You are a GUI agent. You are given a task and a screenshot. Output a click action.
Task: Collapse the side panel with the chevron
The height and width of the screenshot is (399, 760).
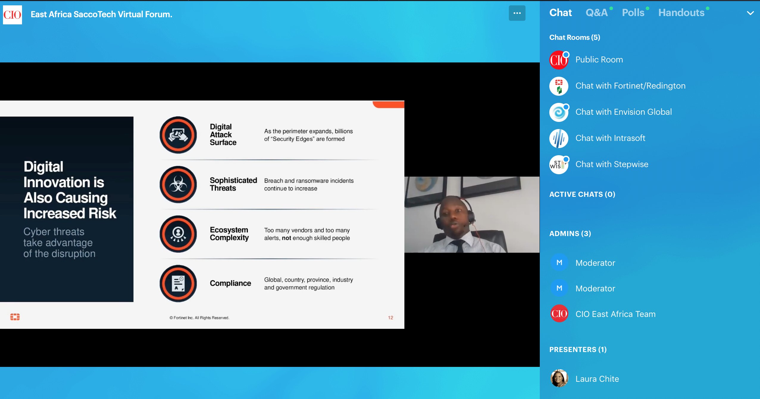pyautogui.click(x=750, y=13)
